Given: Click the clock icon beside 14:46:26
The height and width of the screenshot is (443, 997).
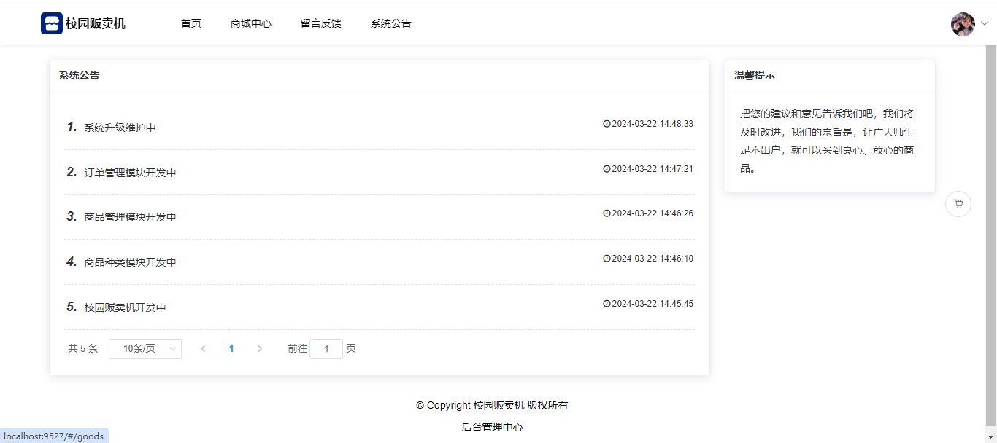Looking at the screenshot, I should (x=607, y=213).
